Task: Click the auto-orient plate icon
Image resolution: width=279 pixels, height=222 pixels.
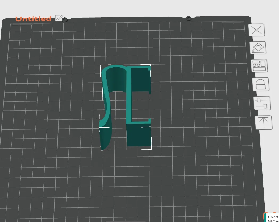Action: coord(258,48)
